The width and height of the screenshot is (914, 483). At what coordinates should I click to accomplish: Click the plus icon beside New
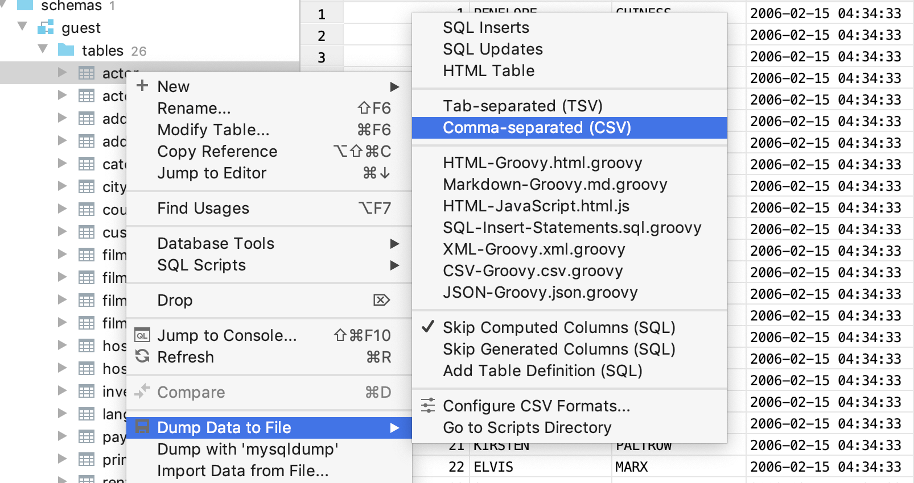click(x=142, y=86)
